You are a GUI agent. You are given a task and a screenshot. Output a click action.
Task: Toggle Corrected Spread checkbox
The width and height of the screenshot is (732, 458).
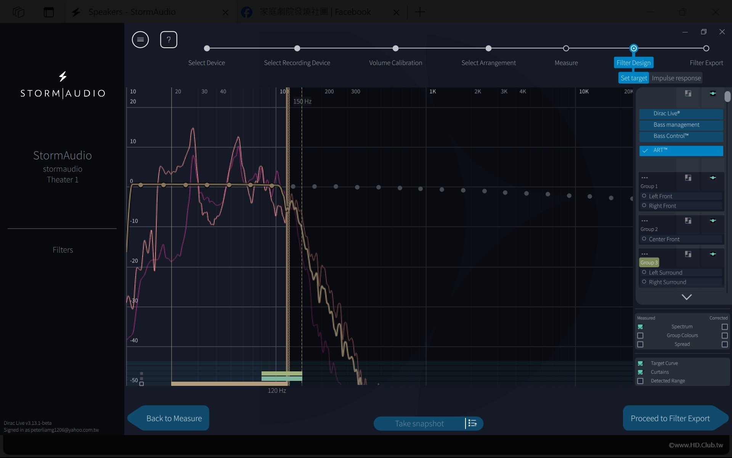click(x=725, y=344)
